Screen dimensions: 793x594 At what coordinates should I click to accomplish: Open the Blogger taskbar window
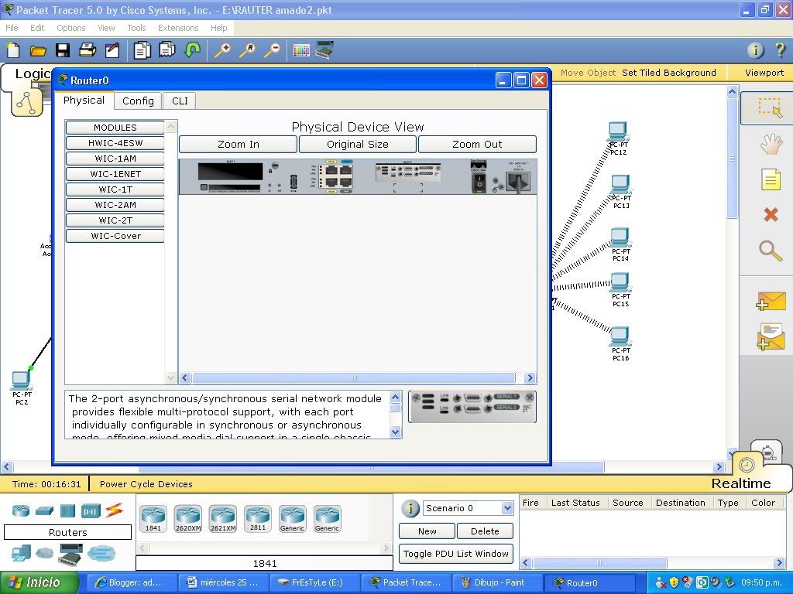click(x=133, y=582)
